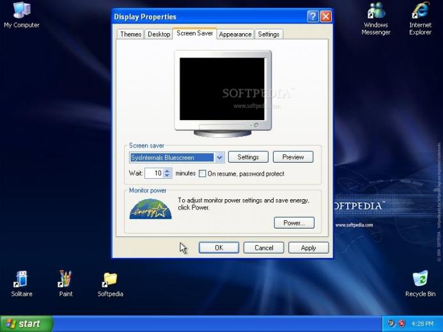Image resolution: width=443 pixels, height=332 pixels.
Task: Click the Apply button
Action: [308, 248]
